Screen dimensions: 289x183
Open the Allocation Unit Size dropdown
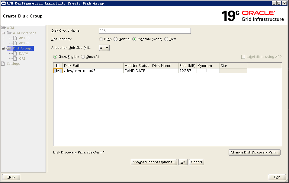click(x=104, y=48)
